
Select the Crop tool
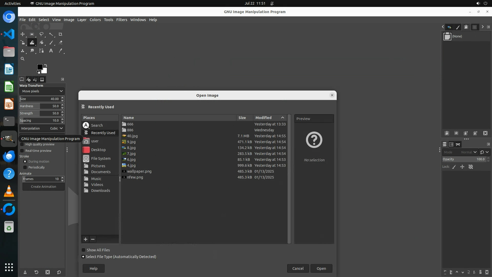point(60,34)
